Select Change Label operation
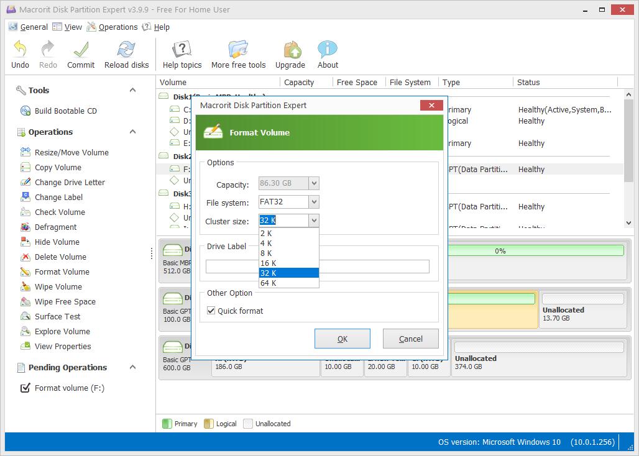The image size is (639, 456). [x=58, y=198]
